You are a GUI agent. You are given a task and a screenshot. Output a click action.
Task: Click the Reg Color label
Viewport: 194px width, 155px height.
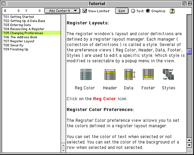pyautogui.click(x=85, y=88)
